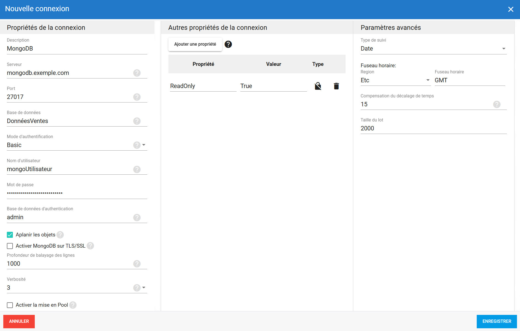Click the Mot de passe field
The image size is (520, 331).
click(77, 193)
